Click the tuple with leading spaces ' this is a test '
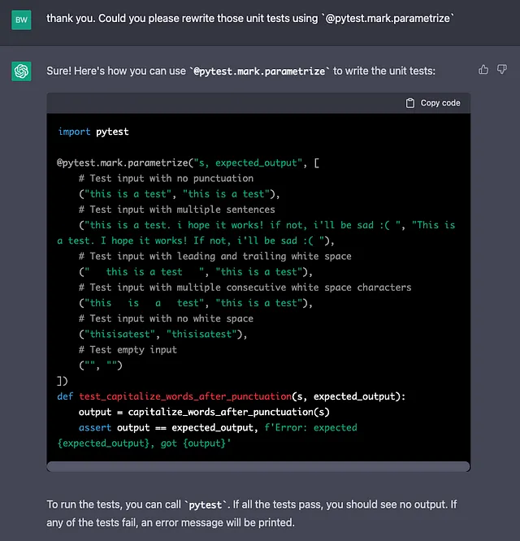 196,272
